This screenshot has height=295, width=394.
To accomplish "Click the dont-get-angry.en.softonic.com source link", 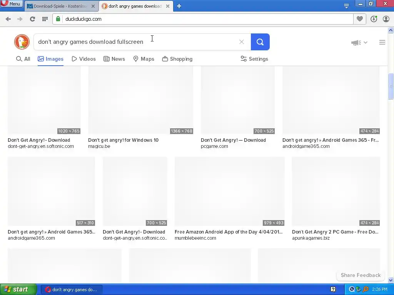I will pyautogui.click(x=41, y=146).
